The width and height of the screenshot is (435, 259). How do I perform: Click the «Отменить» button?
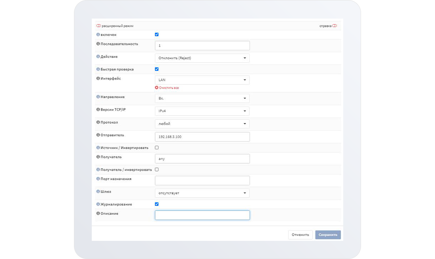click(300, 235)
